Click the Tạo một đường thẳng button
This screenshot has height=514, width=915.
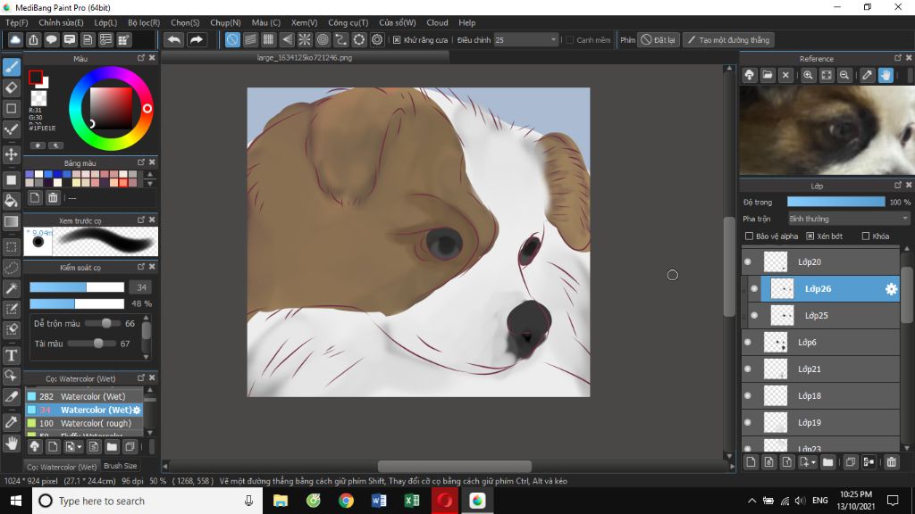[x=728, y=40]
